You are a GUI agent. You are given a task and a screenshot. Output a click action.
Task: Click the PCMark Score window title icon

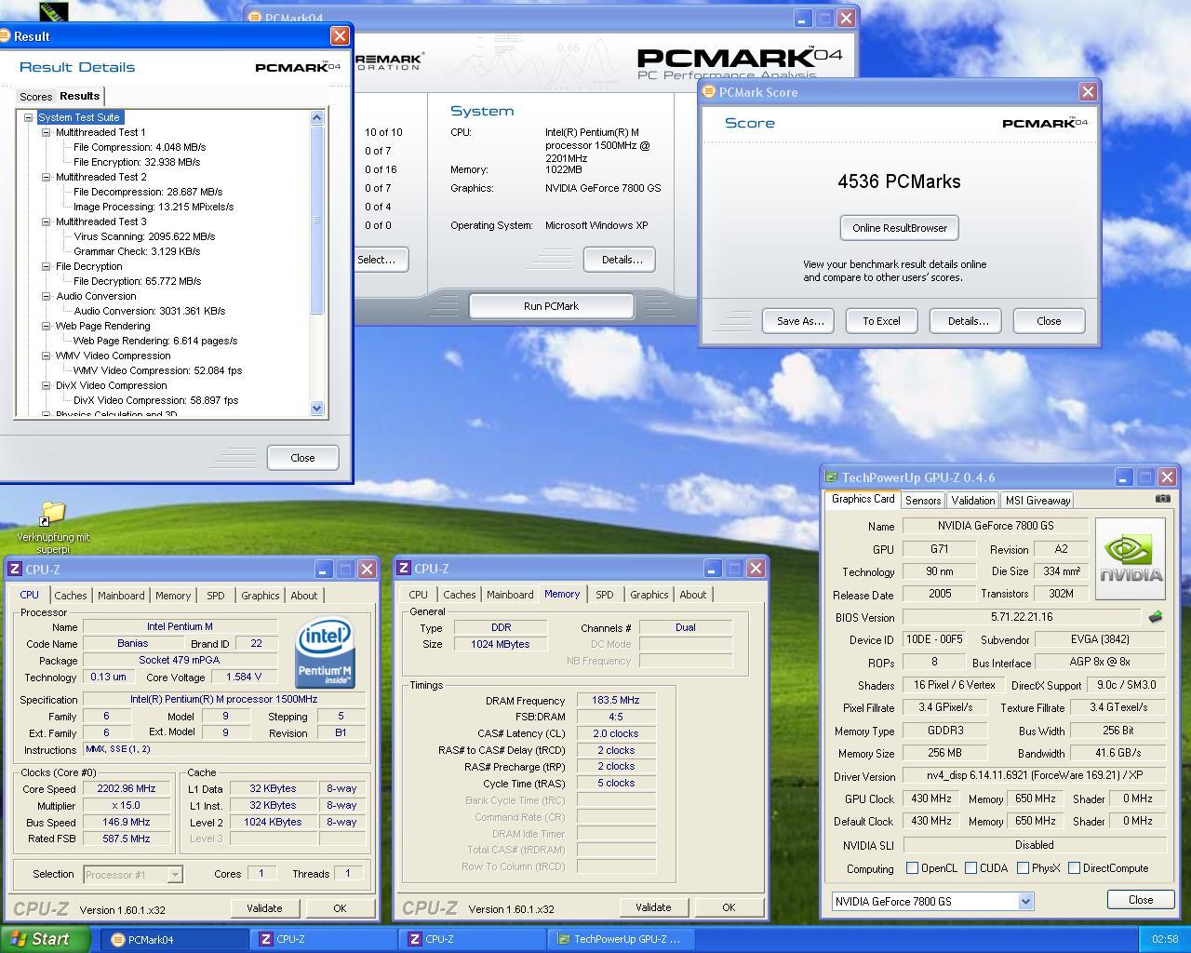(x=709, y=92)
